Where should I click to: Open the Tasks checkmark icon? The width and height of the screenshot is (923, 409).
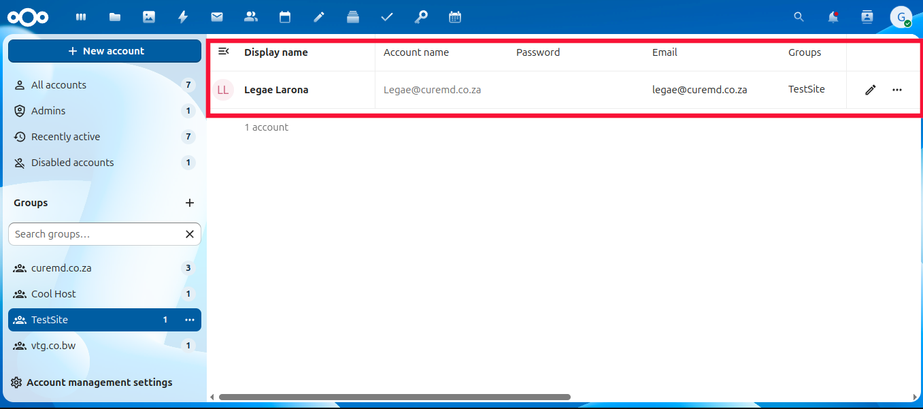(387, 17)
